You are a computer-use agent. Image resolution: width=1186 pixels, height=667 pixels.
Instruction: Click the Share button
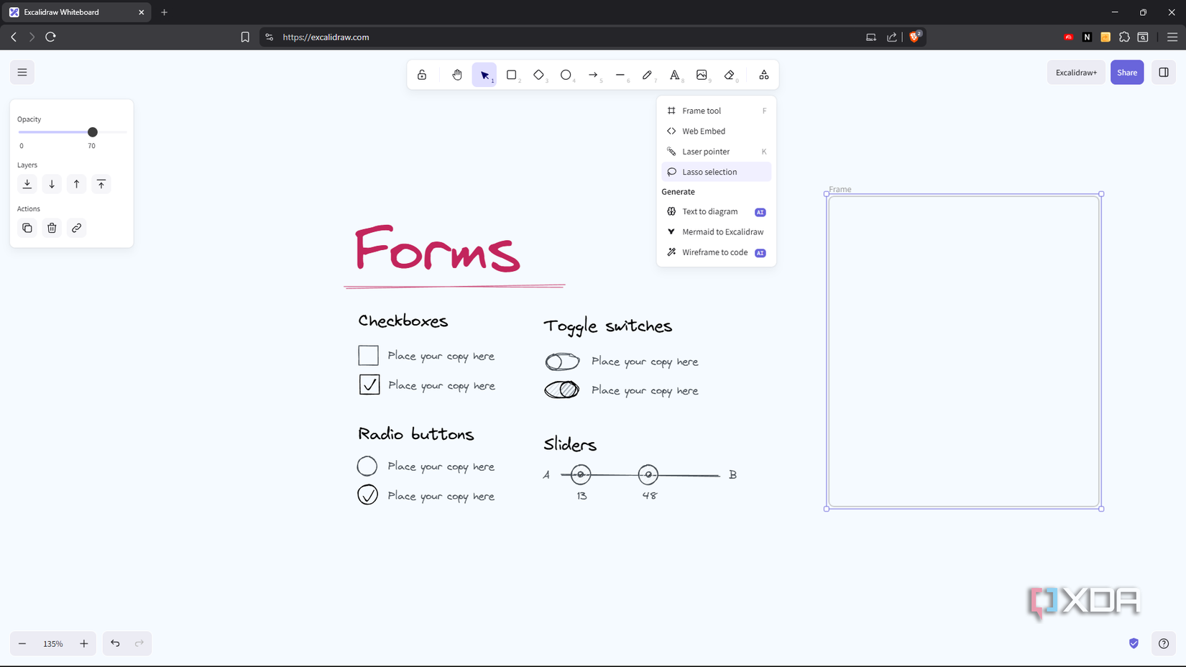click(1127, 73)
